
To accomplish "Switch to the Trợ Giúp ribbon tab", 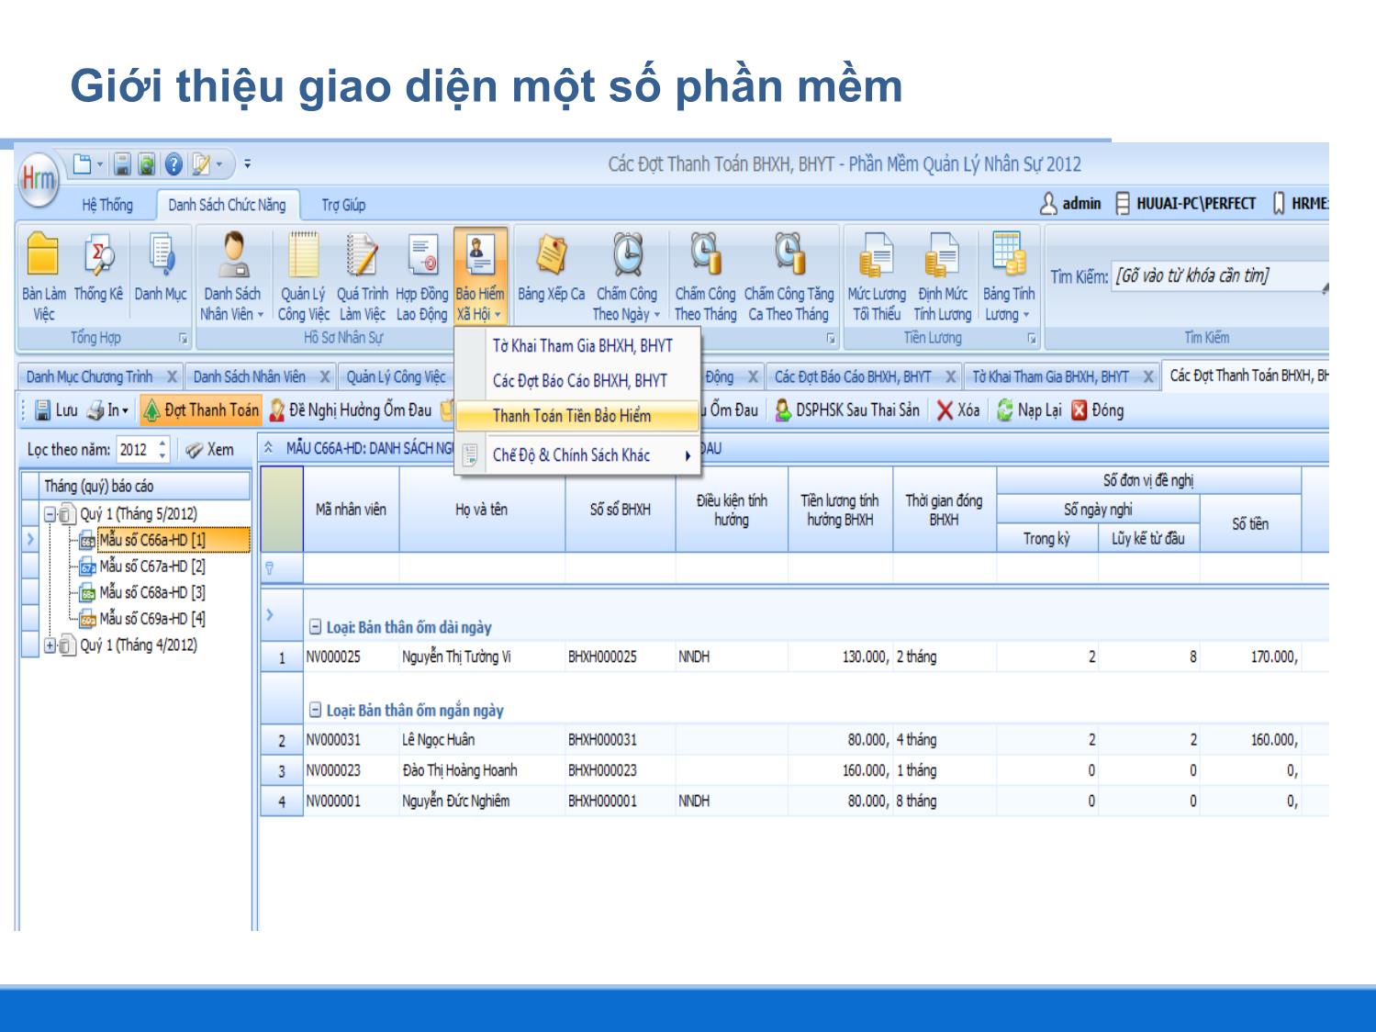I will click(x=343, y=205).
